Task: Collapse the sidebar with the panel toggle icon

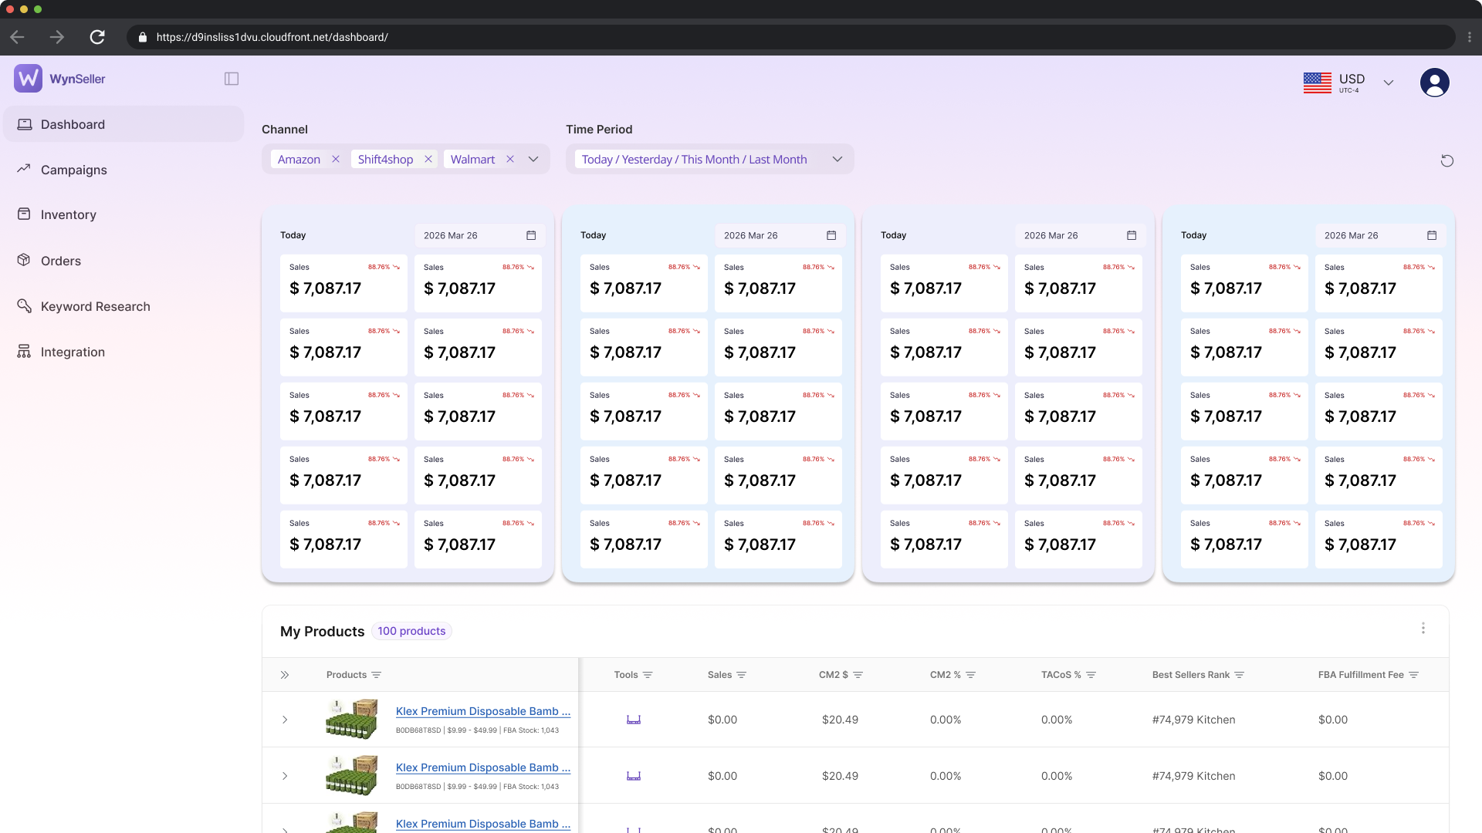Action: [232, 79]
